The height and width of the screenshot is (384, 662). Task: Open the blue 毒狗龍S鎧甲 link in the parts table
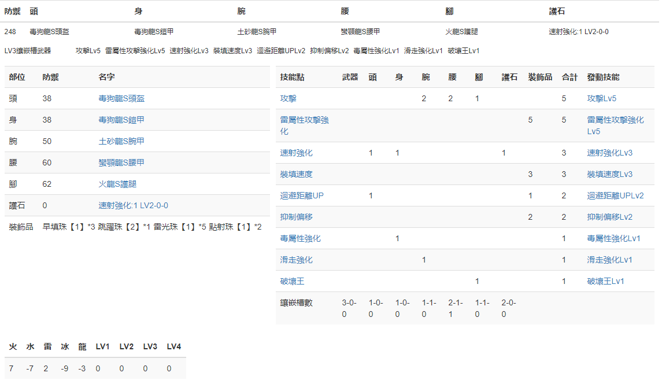121,120
